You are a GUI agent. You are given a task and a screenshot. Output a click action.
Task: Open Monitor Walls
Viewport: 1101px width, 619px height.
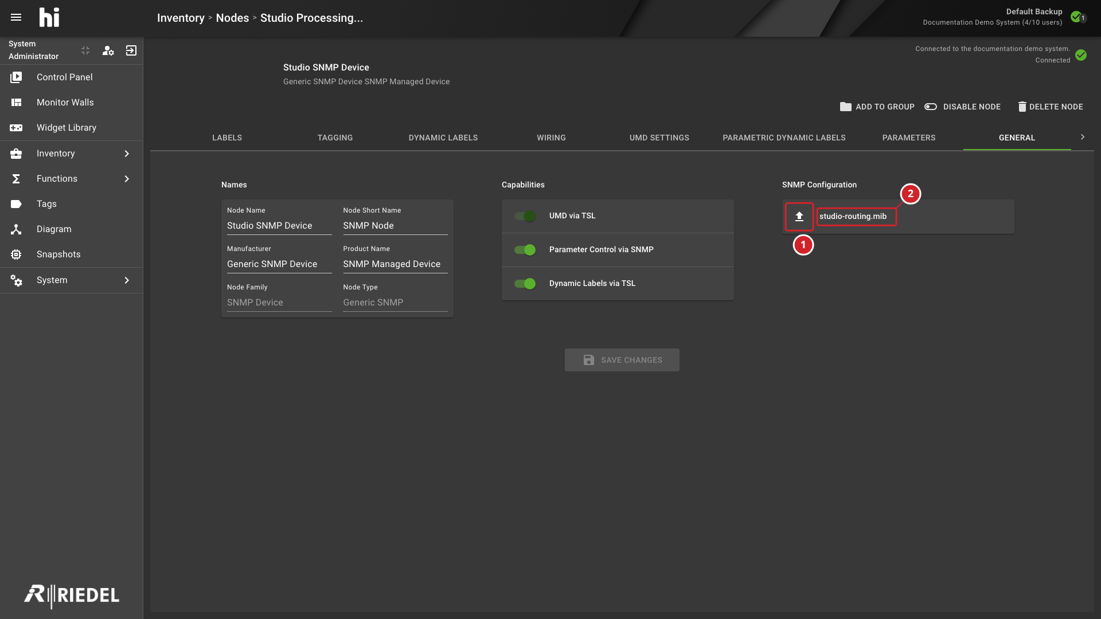(72, 102)
